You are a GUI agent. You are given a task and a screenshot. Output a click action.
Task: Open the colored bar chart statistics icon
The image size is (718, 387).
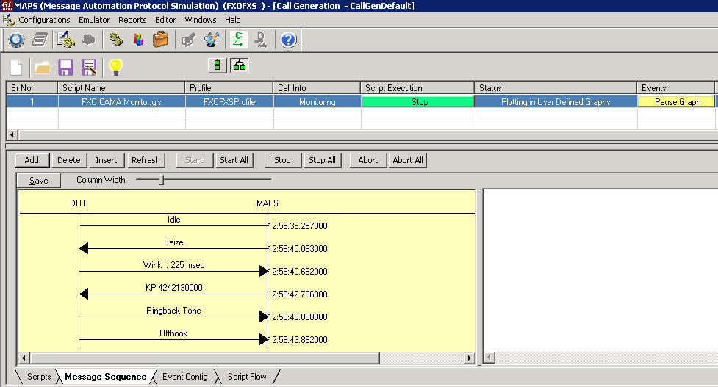pyautogui.click(x=138, y=40)
